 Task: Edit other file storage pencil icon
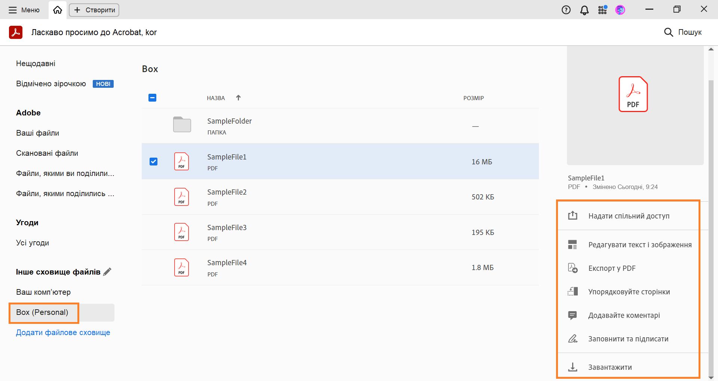coord(107,272)
